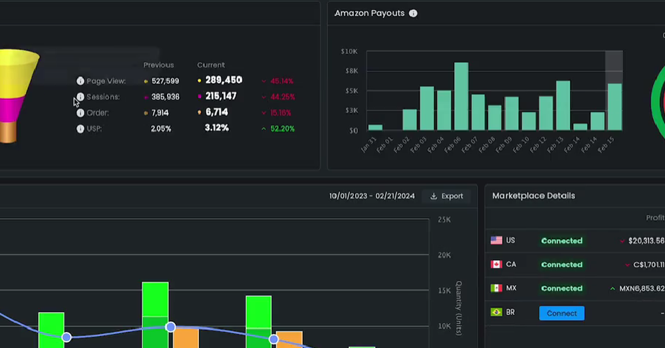This screenshot has width=665, height=348.
Task: Click the BR flag icon
Action: coord(496,312)
